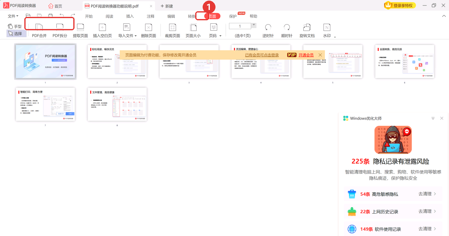Image resolution: width=449 pixels, height=236 pixels.
Task: Rotate page counterclockwise with 逆时针
Action: 268,31
